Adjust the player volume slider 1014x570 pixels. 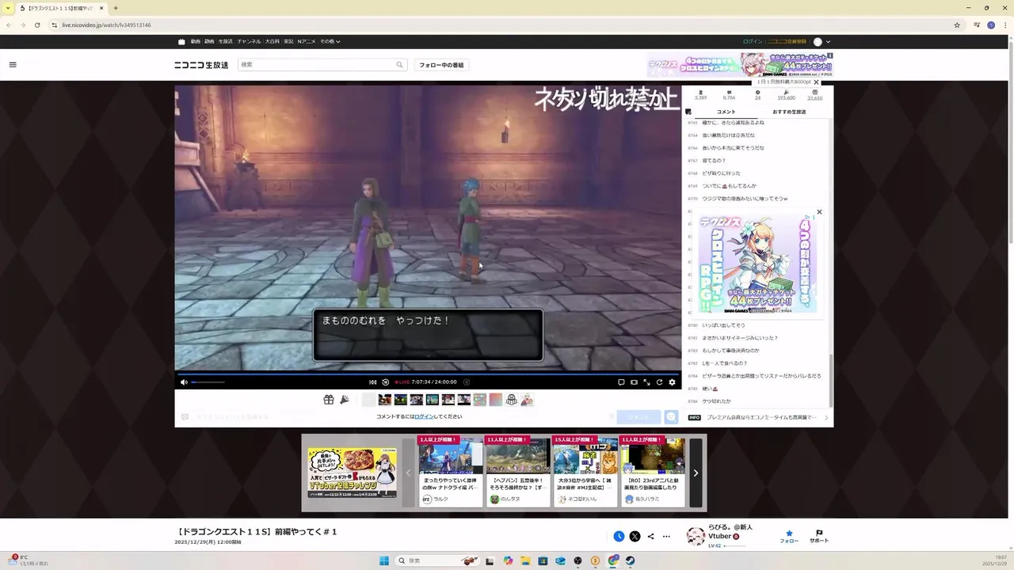click(x=208, y=382)
